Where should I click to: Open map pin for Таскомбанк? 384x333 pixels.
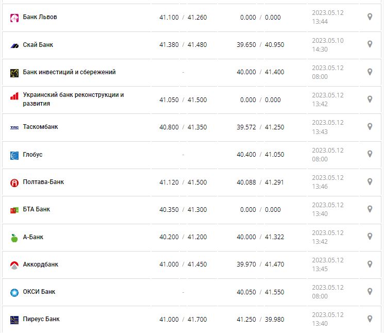pos(370,127)
